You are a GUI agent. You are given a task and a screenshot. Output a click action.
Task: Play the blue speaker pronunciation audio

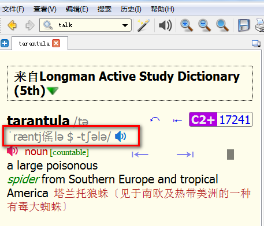pyautogui.click(x=120, y=136)
